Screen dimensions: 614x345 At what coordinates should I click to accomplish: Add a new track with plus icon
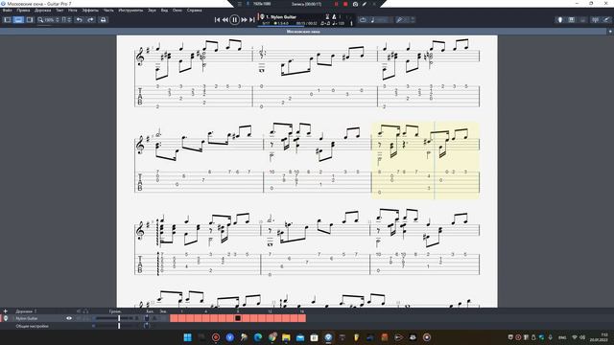(5, 311)
